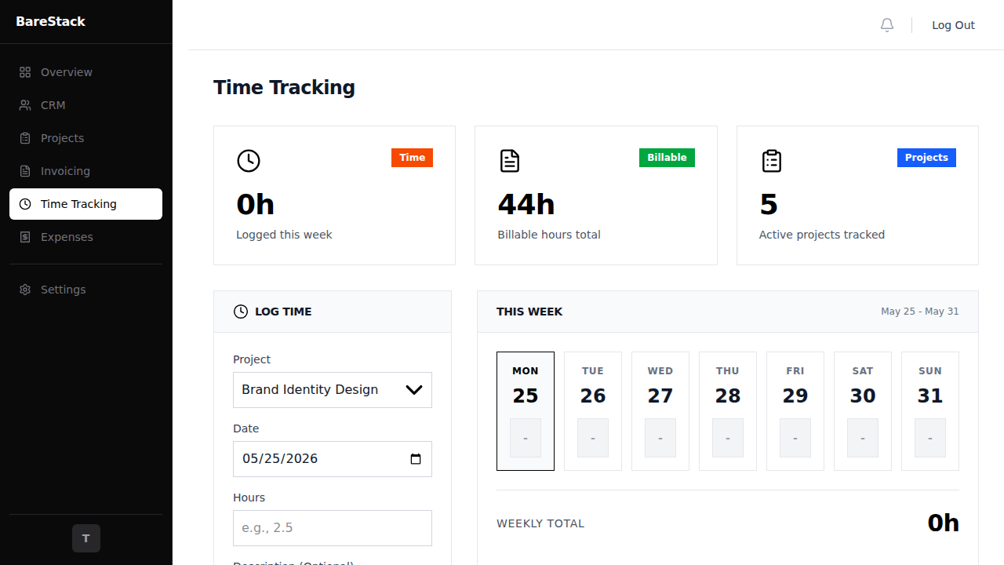Select Wednesday 27 in the week view
Viewport: 1004px width, 565px height.
[660, 411]
